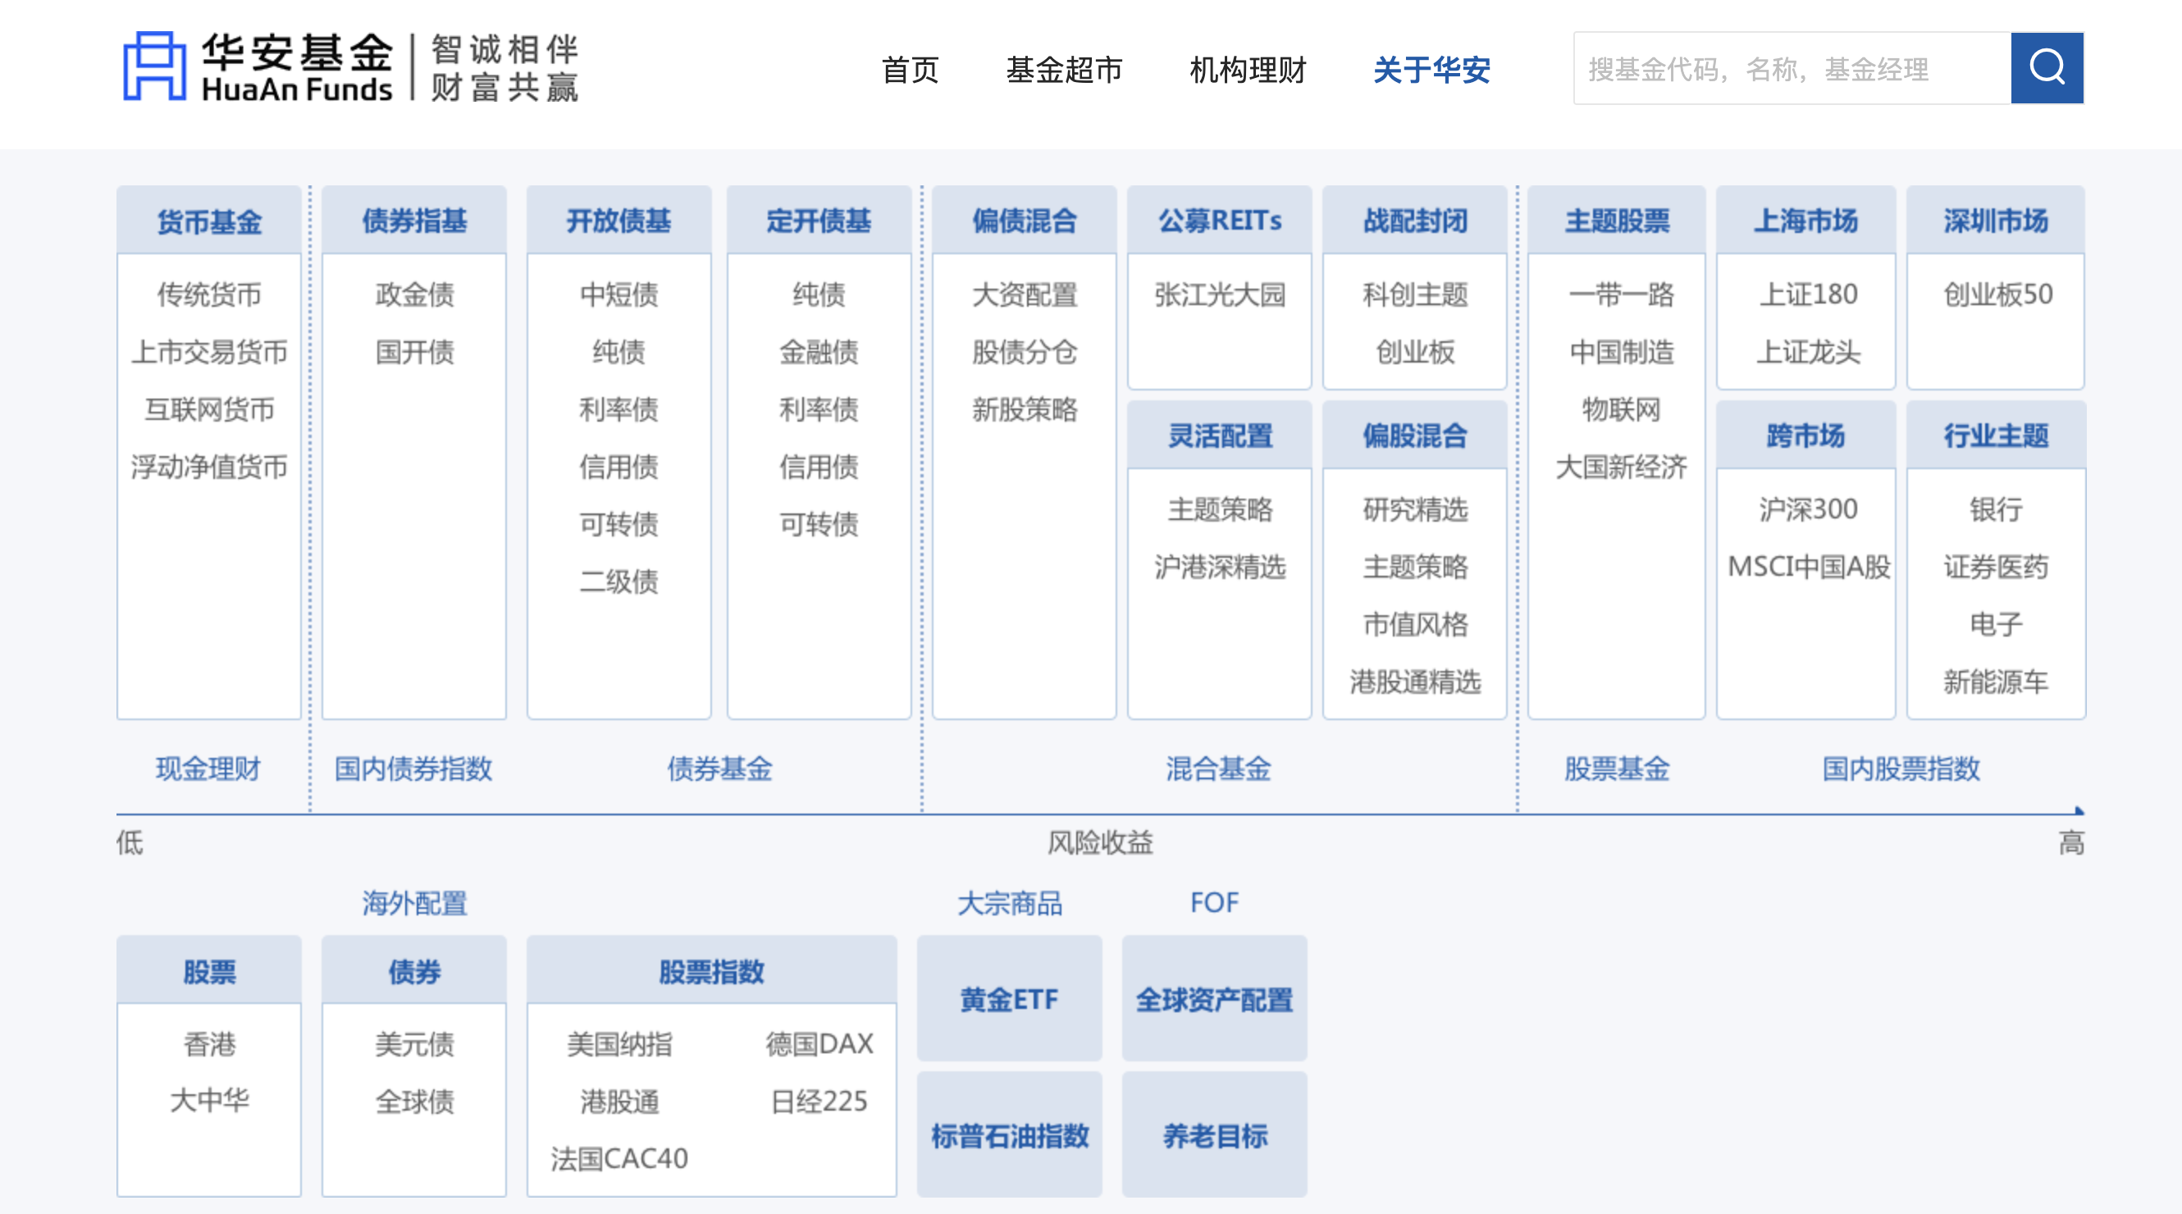Select the 沪深300 index link
Viewport: 2182px width, 1214px height.
(x=1807, y=509)
